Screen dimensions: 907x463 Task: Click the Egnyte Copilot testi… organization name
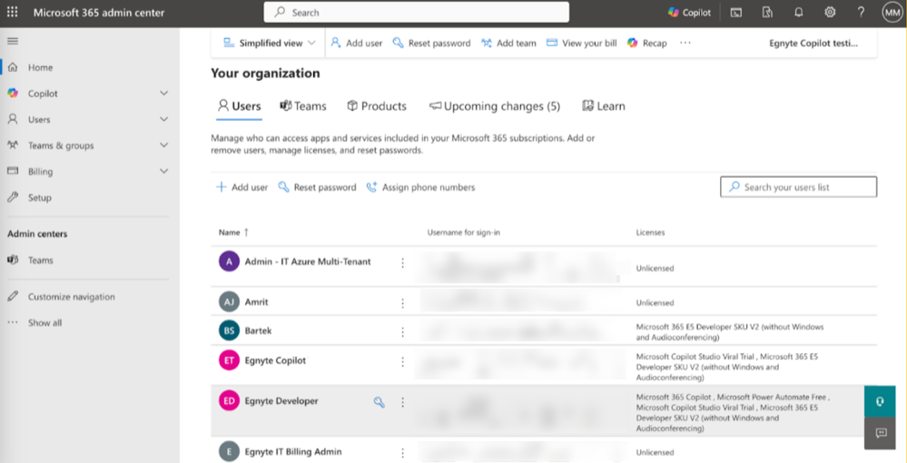[813, 43]
